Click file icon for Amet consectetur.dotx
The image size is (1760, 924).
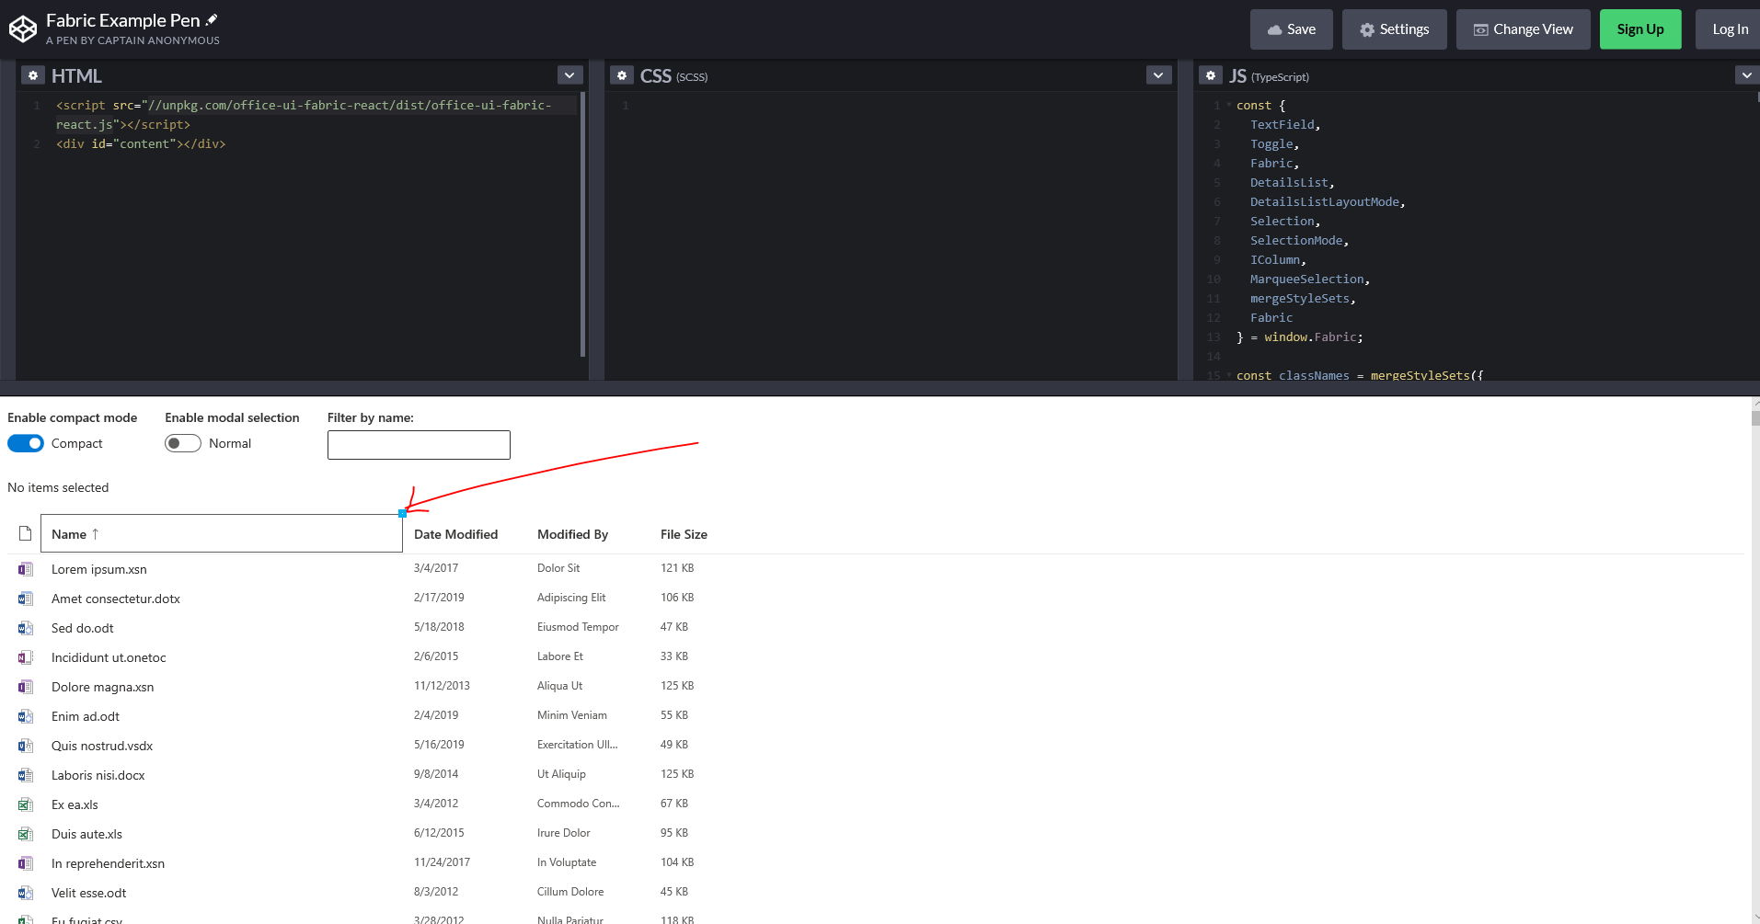26,599
